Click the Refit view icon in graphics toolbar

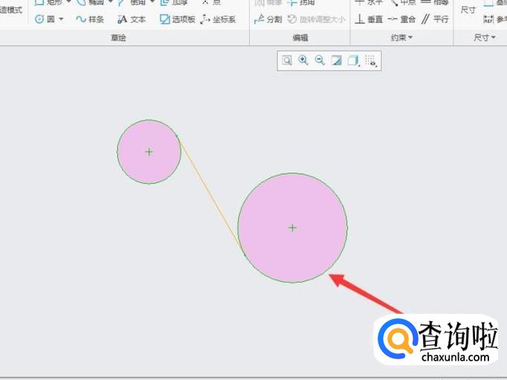(287, 60)
